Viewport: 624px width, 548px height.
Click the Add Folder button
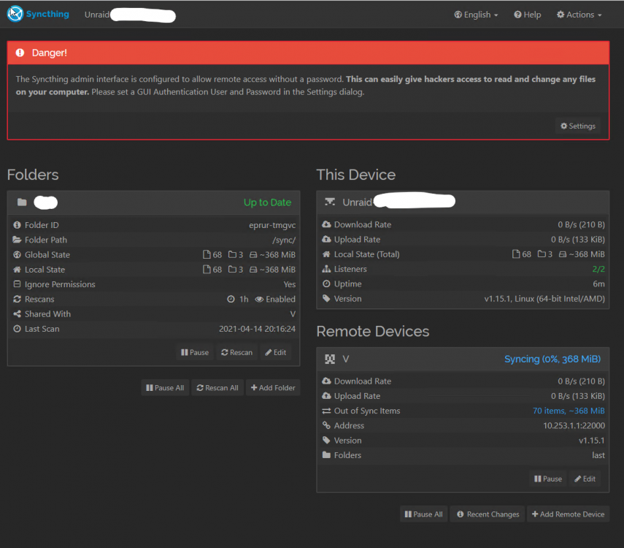[273, 388]
